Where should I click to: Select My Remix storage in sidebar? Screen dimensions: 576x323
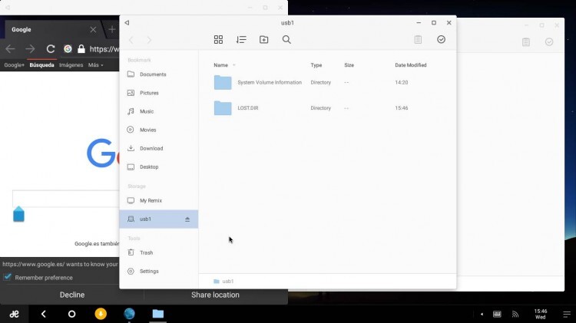coord(151,200)
